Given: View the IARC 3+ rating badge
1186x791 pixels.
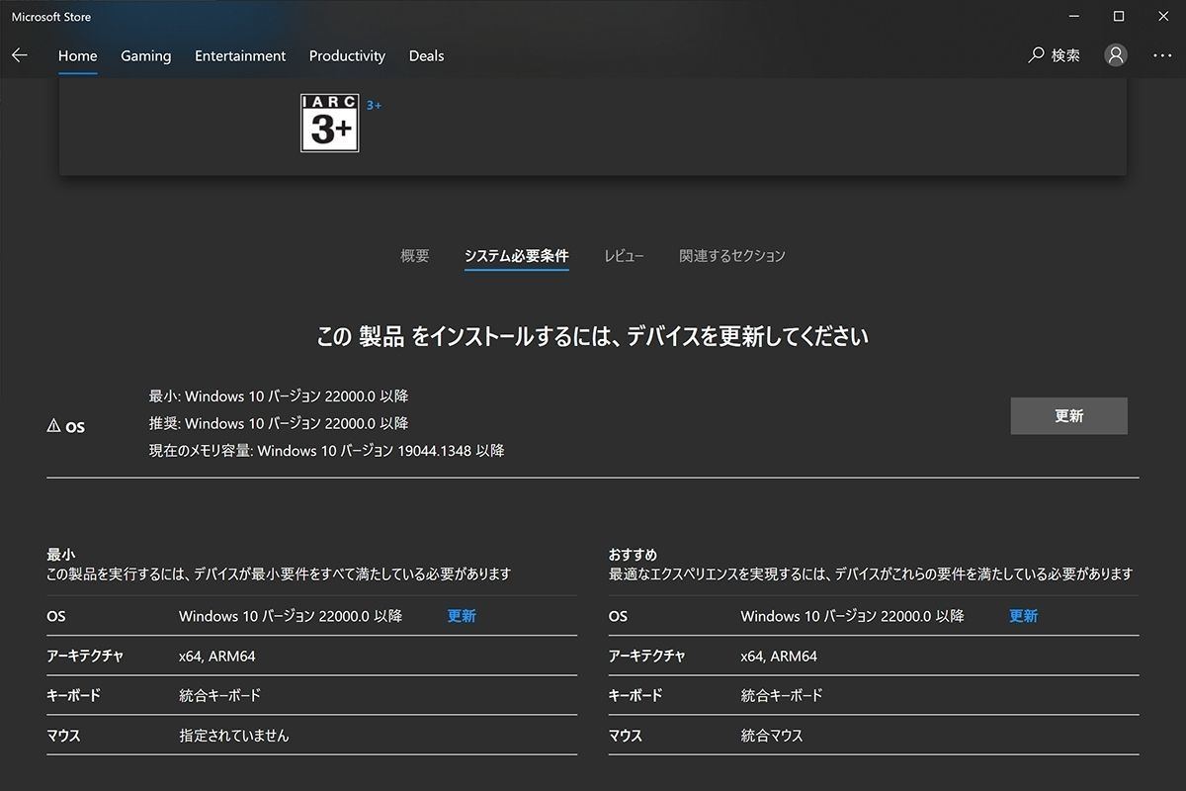Looking at the screenshot, I should click(x=330, y=123).
